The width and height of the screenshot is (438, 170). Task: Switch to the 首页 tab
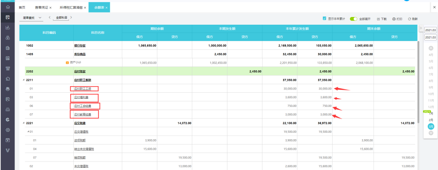tap(22, 8)
